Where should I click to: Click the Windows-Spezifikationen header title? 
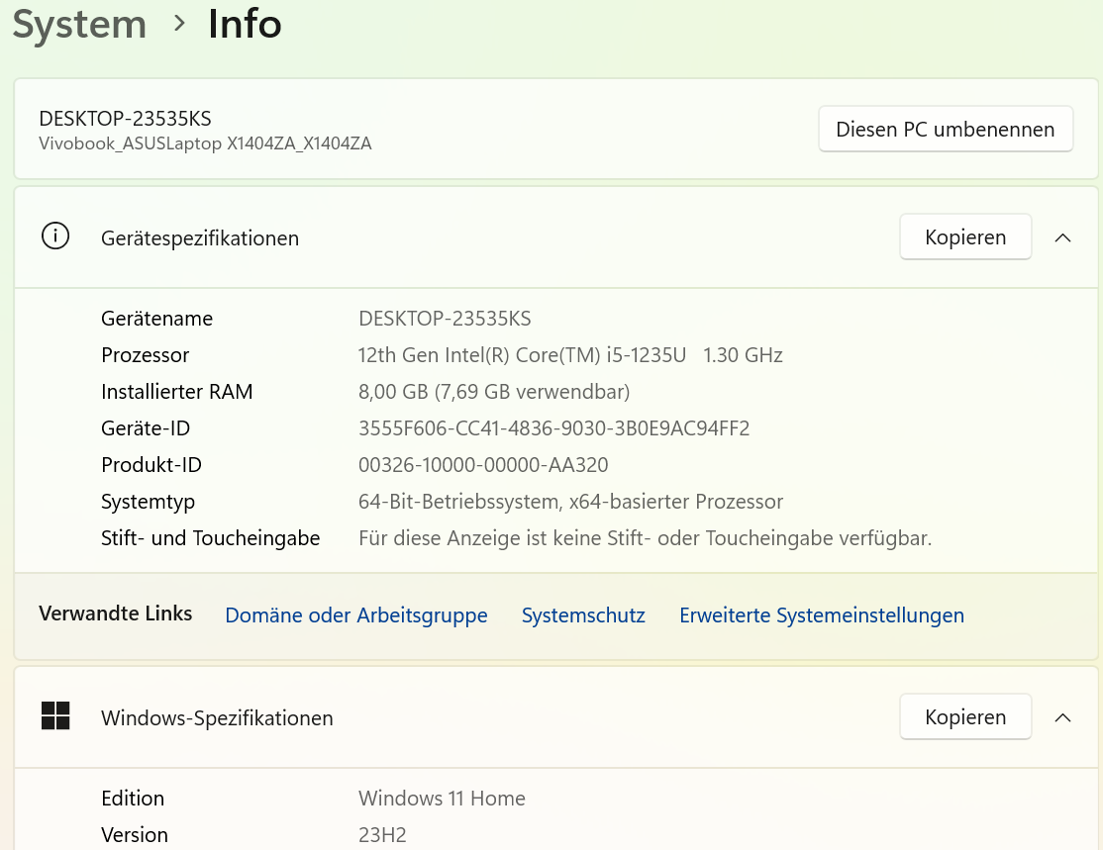(217, 717)
